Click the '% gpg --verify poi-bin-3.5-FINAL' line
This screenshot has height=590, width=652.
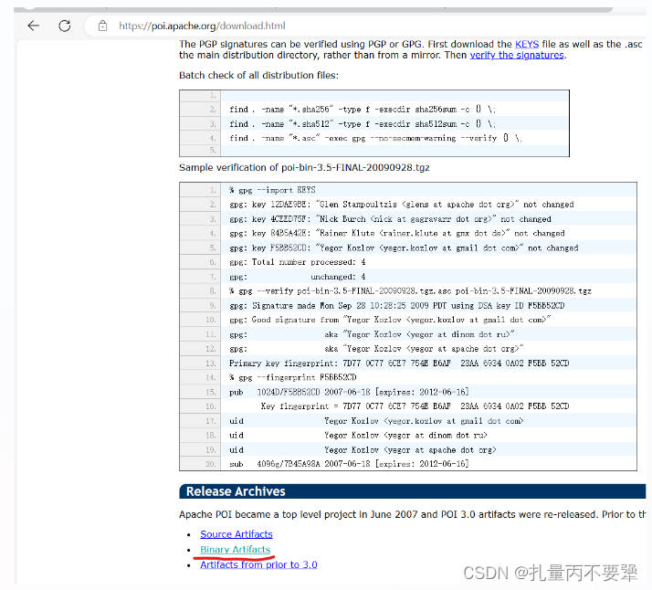(x=410, y=291)
